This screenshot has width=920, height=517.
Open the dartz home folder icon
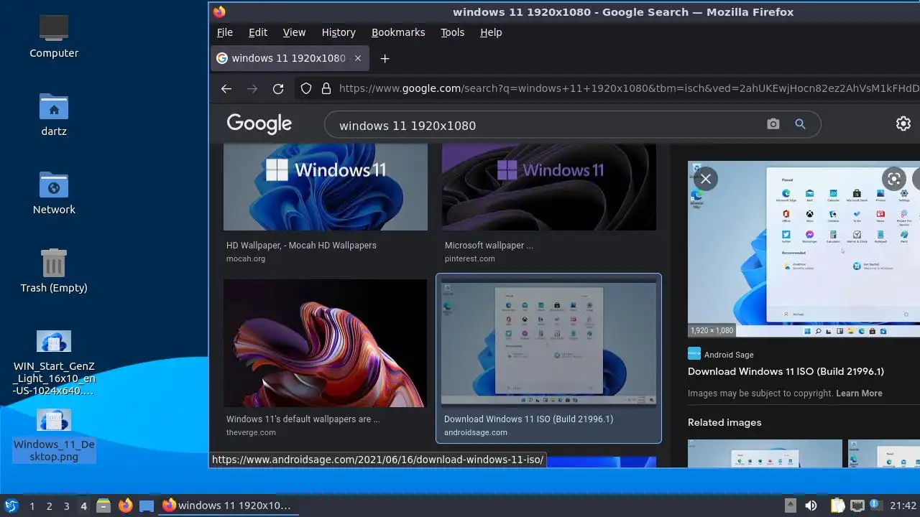tap(54, 115)
